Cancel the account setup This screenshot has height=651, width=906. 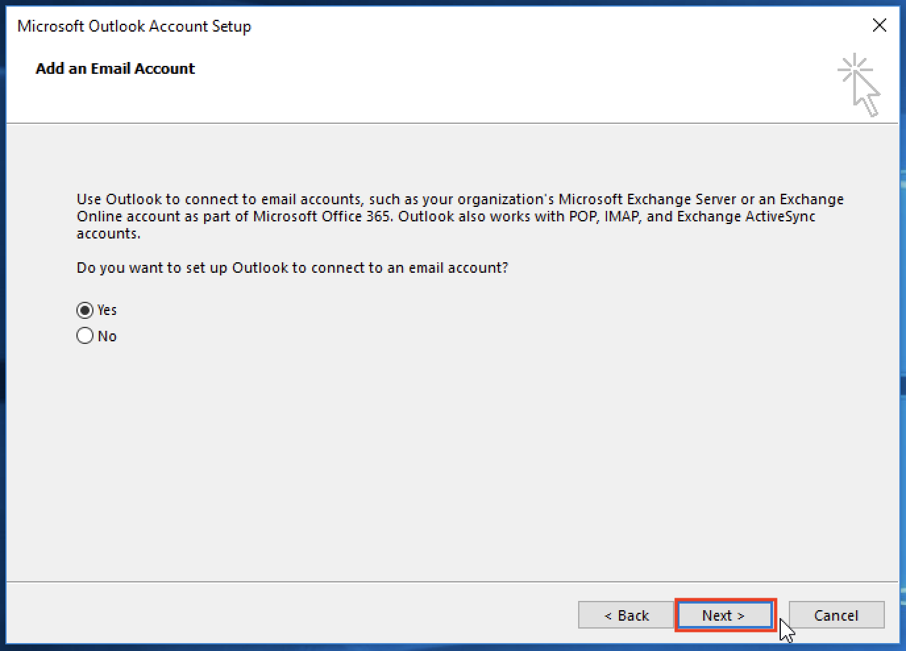click(836, 615)
